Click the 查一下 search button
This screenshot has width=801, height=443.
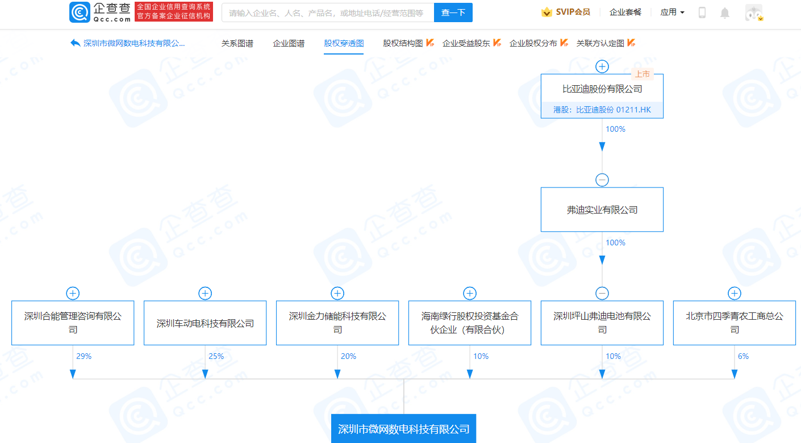click(453, 12)
